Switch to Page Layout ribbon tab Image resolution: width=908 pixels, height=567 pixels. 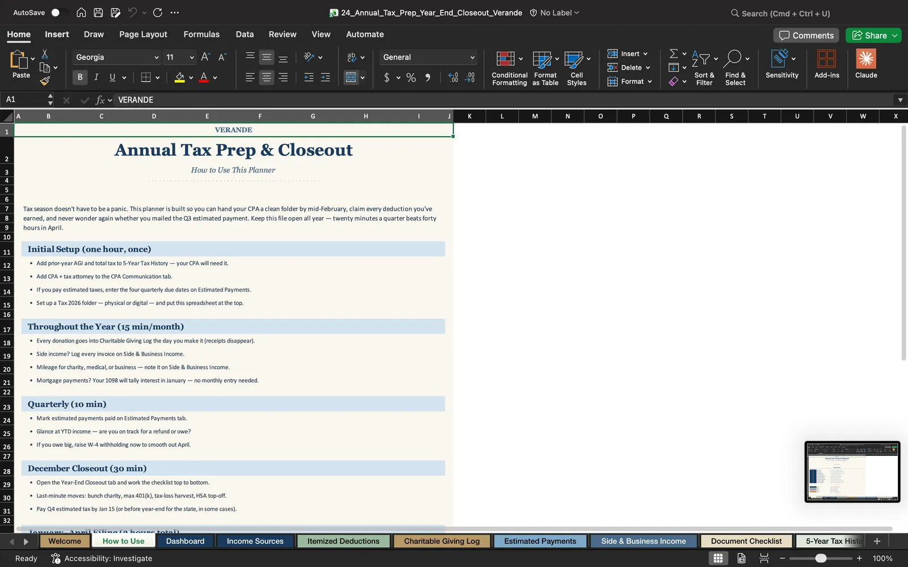coord(143,35)
